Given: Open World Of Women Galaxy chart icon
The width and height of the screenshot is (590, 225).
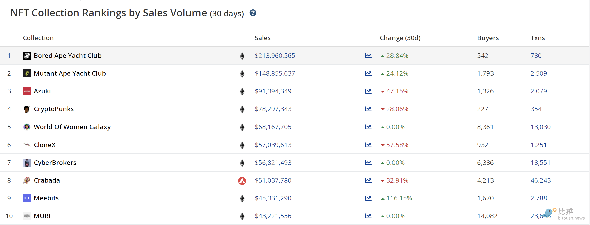Looking at the screenshot, I should coord(368,127).
